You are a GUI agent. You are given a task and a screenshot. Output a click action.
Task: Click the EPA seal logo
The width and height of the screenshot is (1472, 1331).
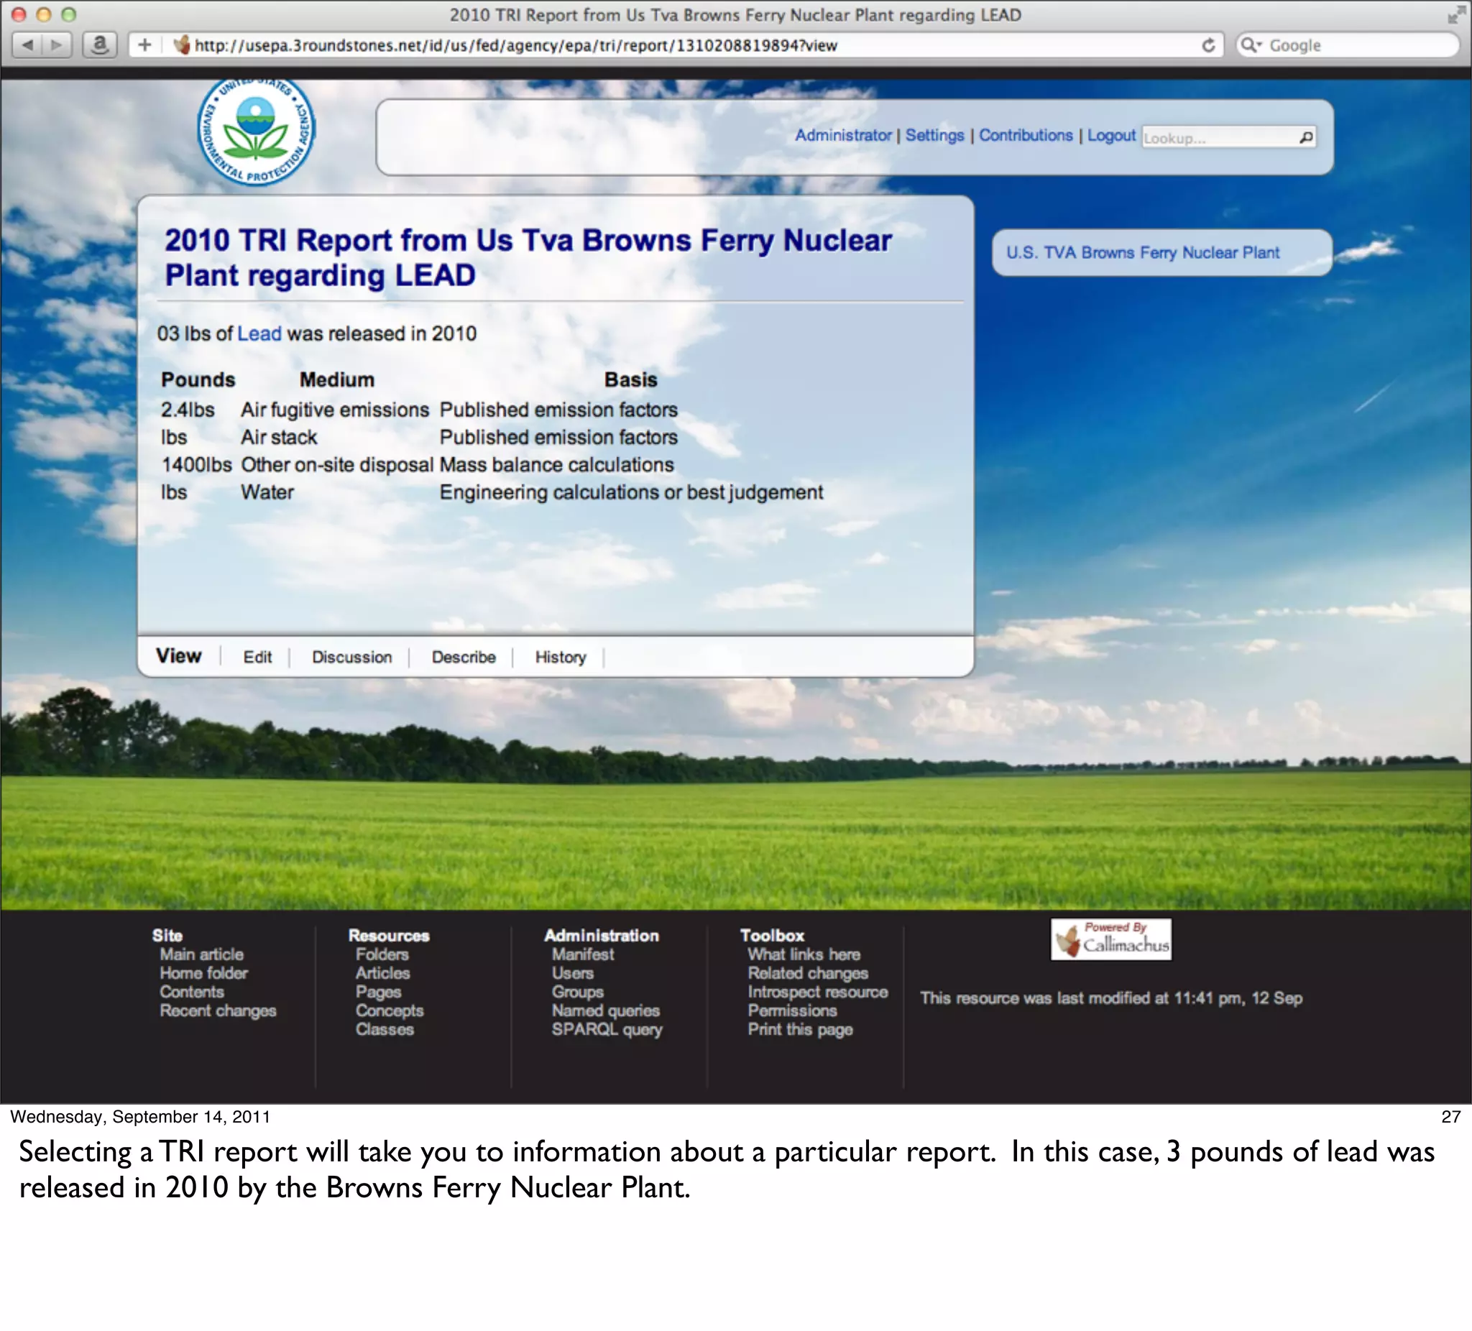click(256, 132)
